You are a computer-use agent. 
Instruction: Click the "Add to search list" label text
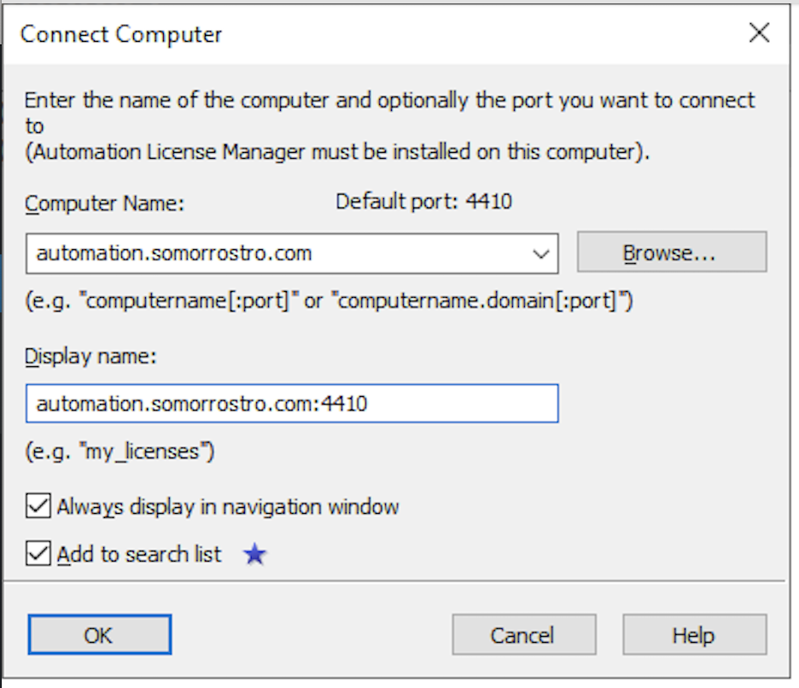(x=139, y=555)
